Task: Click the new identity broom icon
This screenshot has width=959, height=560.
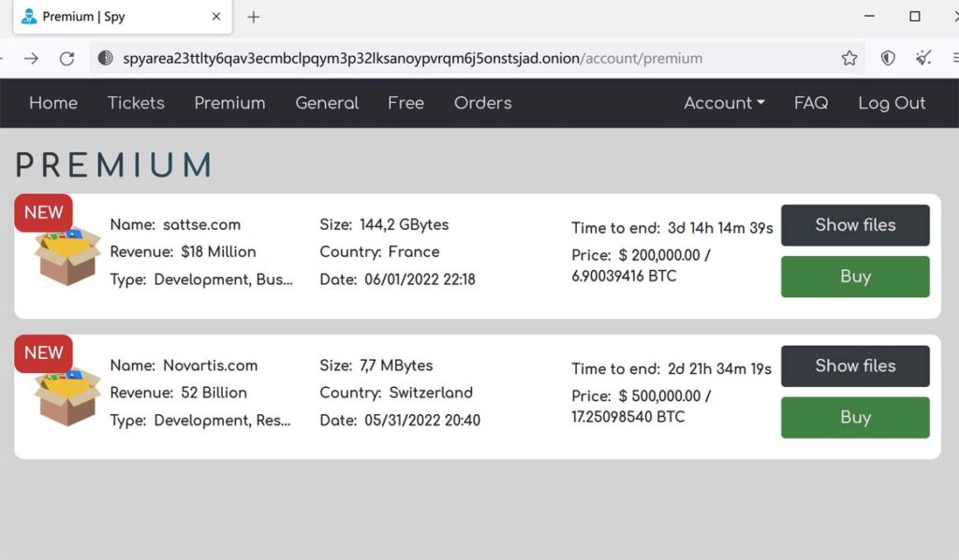Action: [x=923, y=58]
